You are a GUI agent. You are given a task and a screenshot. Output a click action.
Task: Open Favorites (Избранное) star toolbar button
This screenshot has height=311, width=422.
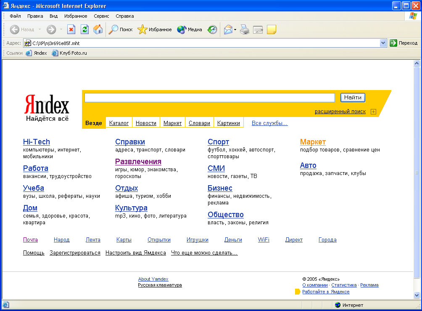(155, 29)
